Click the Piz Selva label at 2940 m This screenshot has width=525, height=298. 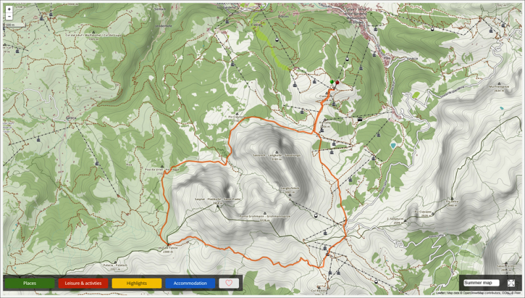click(x=452, y=202)
